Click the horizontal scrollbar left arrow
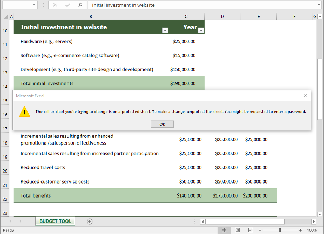The image size is (324, 235). pyautogui.click(x=203, y=221)
